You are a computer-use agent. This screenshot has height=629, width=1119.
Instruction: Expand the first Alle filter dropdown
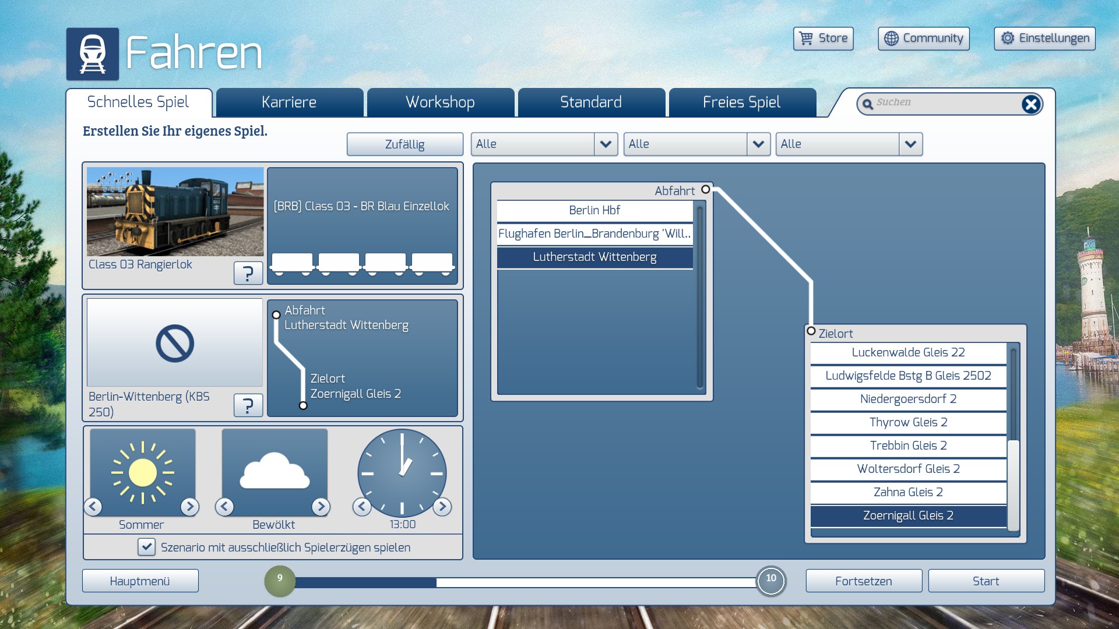tap(606, 144)
